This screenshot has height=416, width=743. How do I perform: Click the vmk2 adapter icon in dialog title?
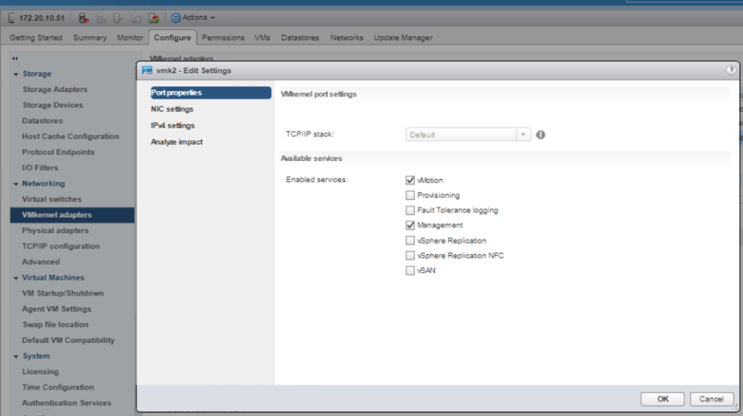pos(147,70)
